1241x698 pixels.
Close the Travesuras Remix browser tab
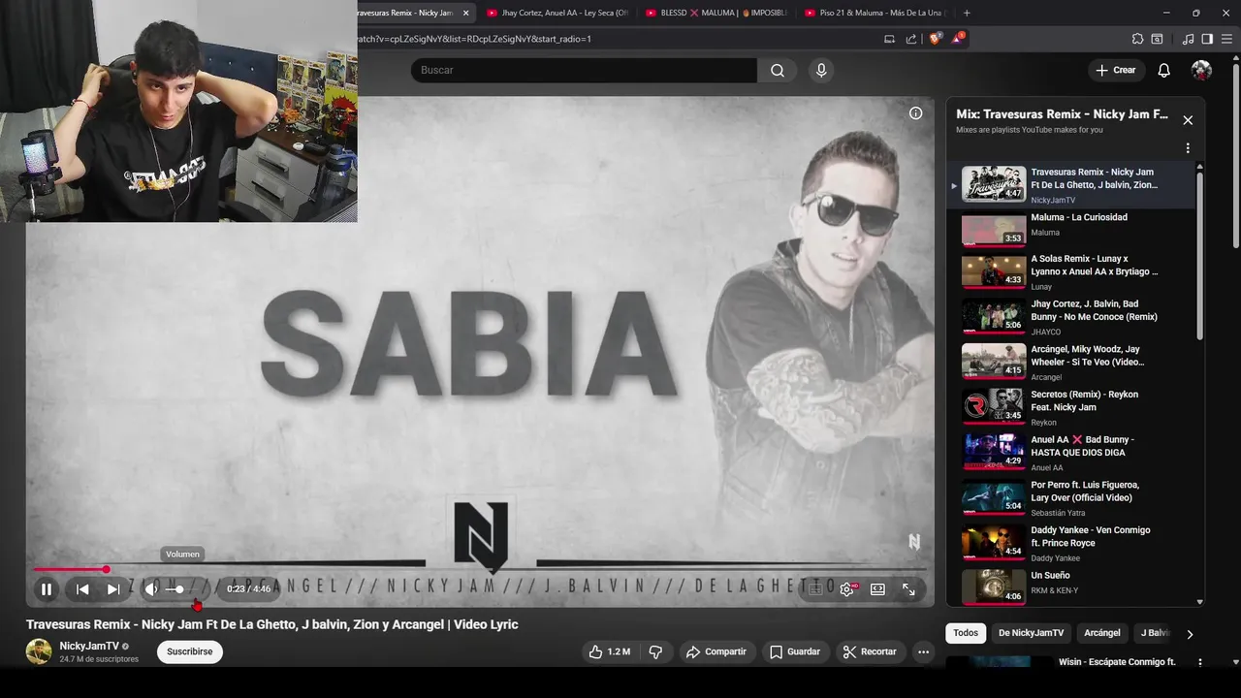[465, 13]
